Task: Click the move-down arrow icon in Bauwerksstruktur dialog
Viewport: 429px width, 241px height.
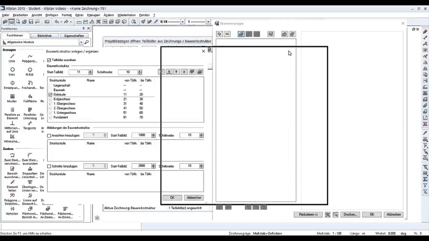Action: pos(184,72)
